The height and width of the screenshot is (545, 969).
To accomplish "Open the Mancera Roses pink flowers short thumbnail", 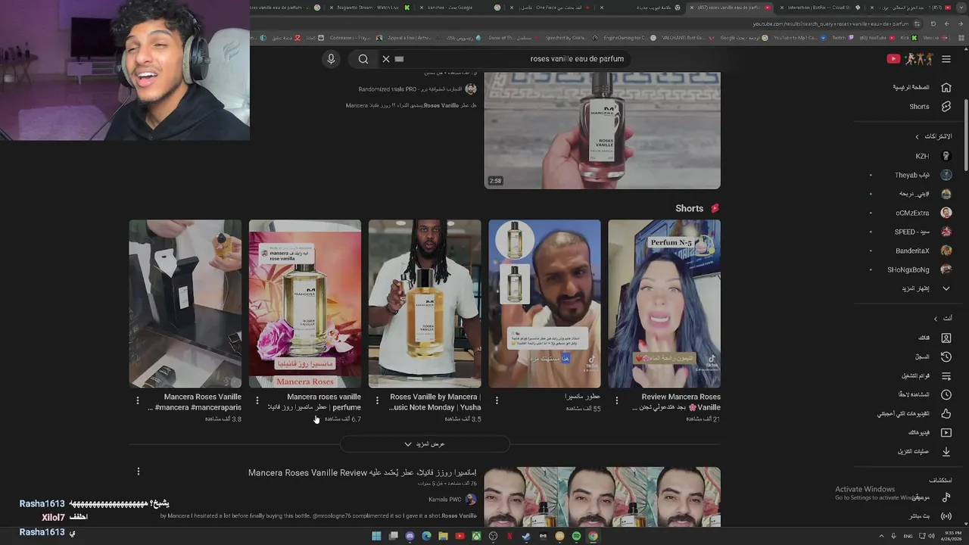I will pos(305,304).
